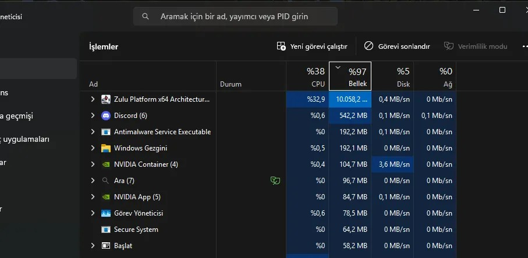The width and height of the screenshot is (528, 258).
Task: Sort by the Ağ column header
Action: (x=435, y=76)
